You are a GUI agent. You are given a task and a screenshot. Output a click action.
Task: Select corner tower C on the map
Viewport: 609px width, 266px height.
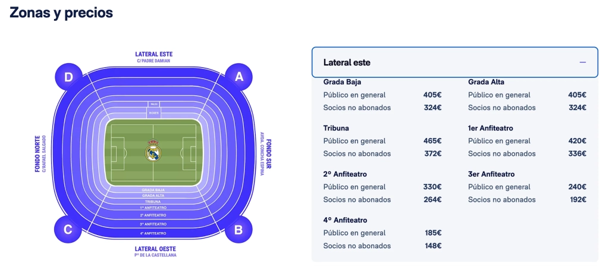tap(68, 229)
